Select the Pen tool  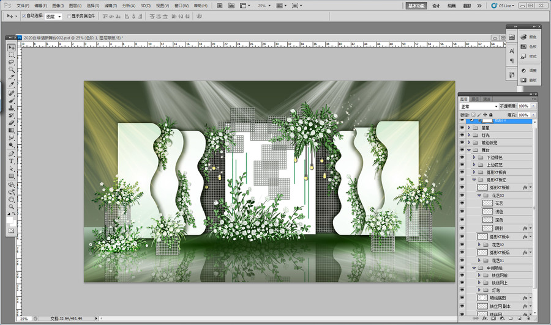pos(12,154)
